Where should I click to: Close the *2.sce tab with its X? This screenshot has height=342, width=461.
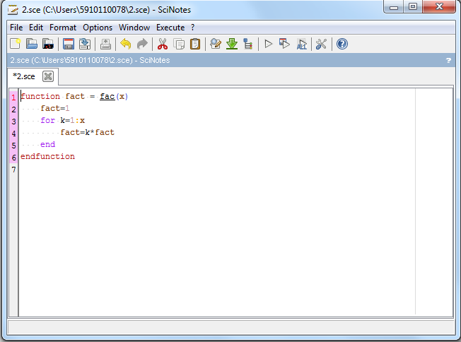click(x=48, y=76)
